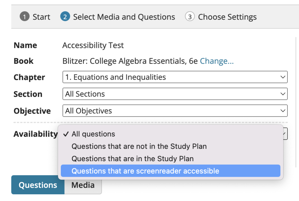The width and height of the screenshot is (299, 201).
Task: Click the Section dropdown chevron arrow
Action: pyautogui.click(x=283, y=94)
